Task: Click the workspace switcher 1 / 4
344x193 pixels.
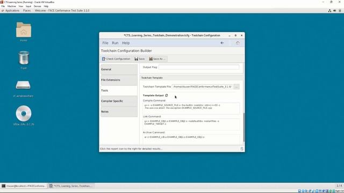Action: (x=339, y=186)
